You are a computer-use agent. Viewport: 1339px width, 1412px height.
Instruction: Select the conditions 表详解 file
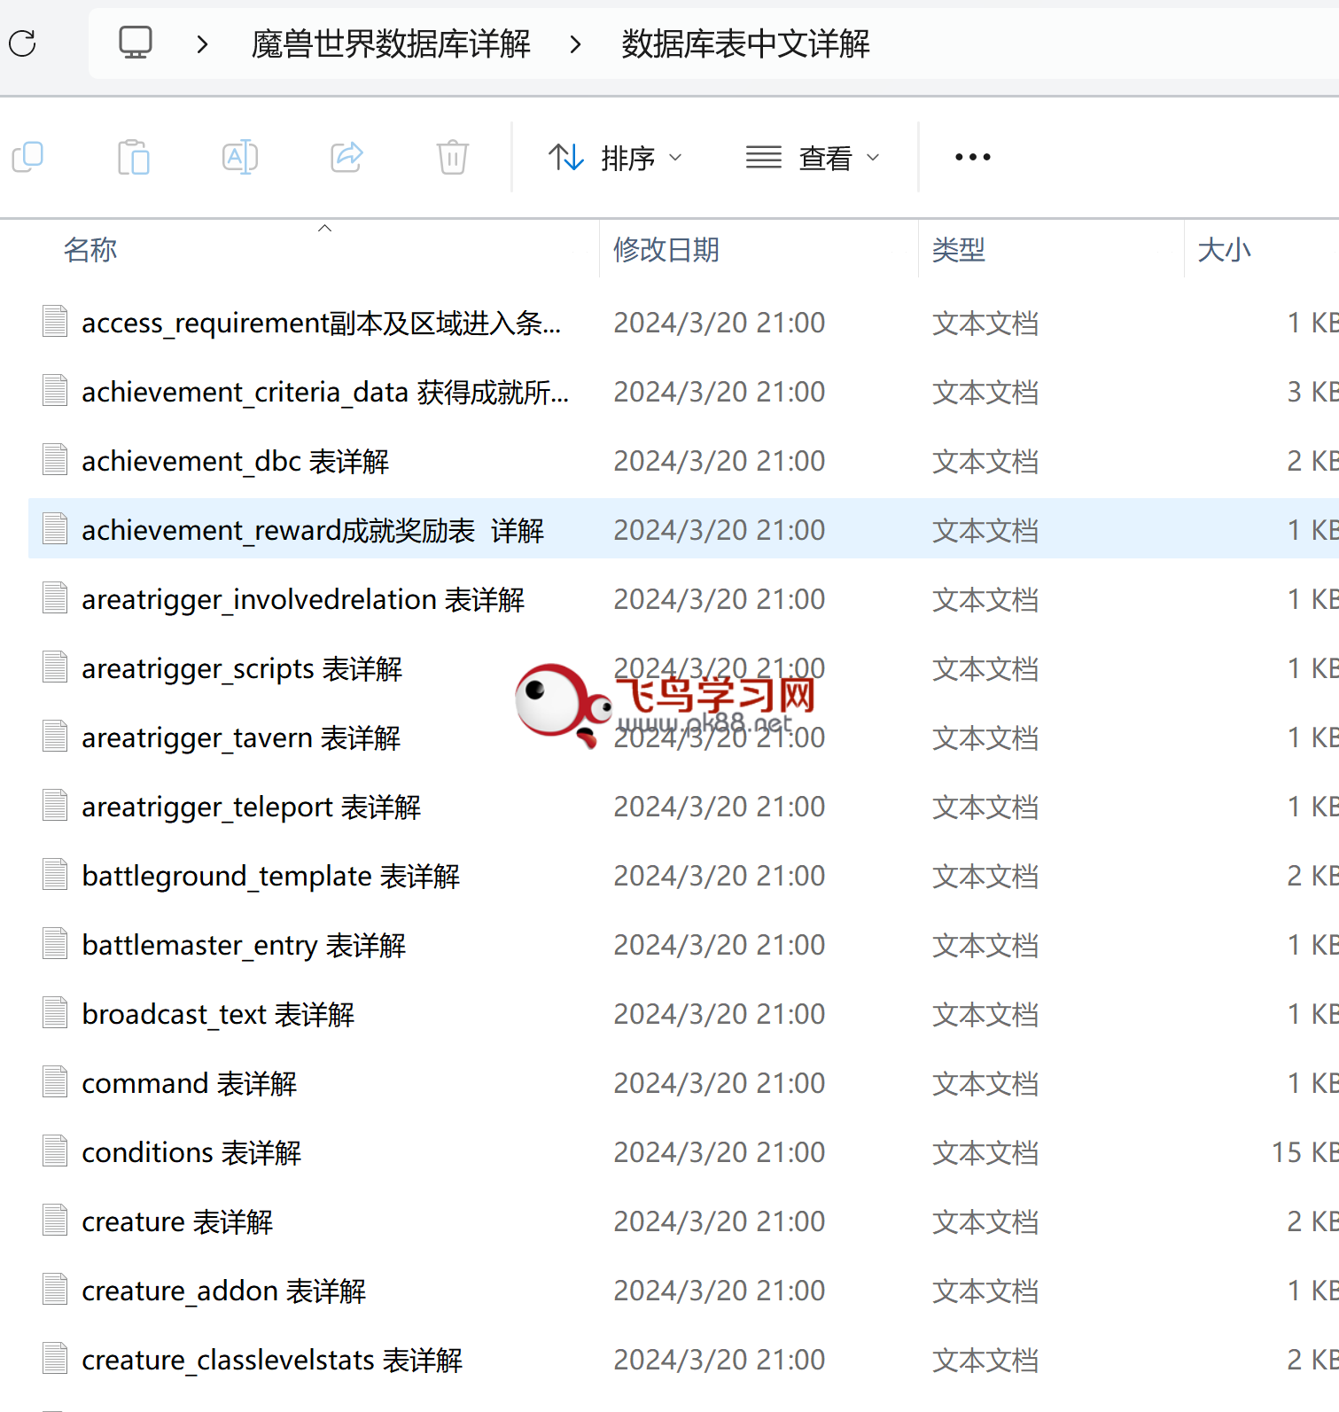(191, 1152)
